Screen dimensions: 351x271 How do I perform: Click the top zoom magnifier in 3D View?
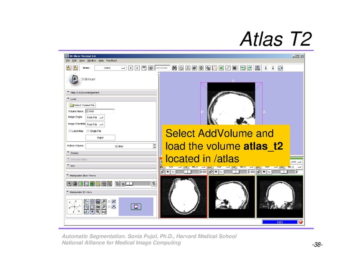[104, 201]
